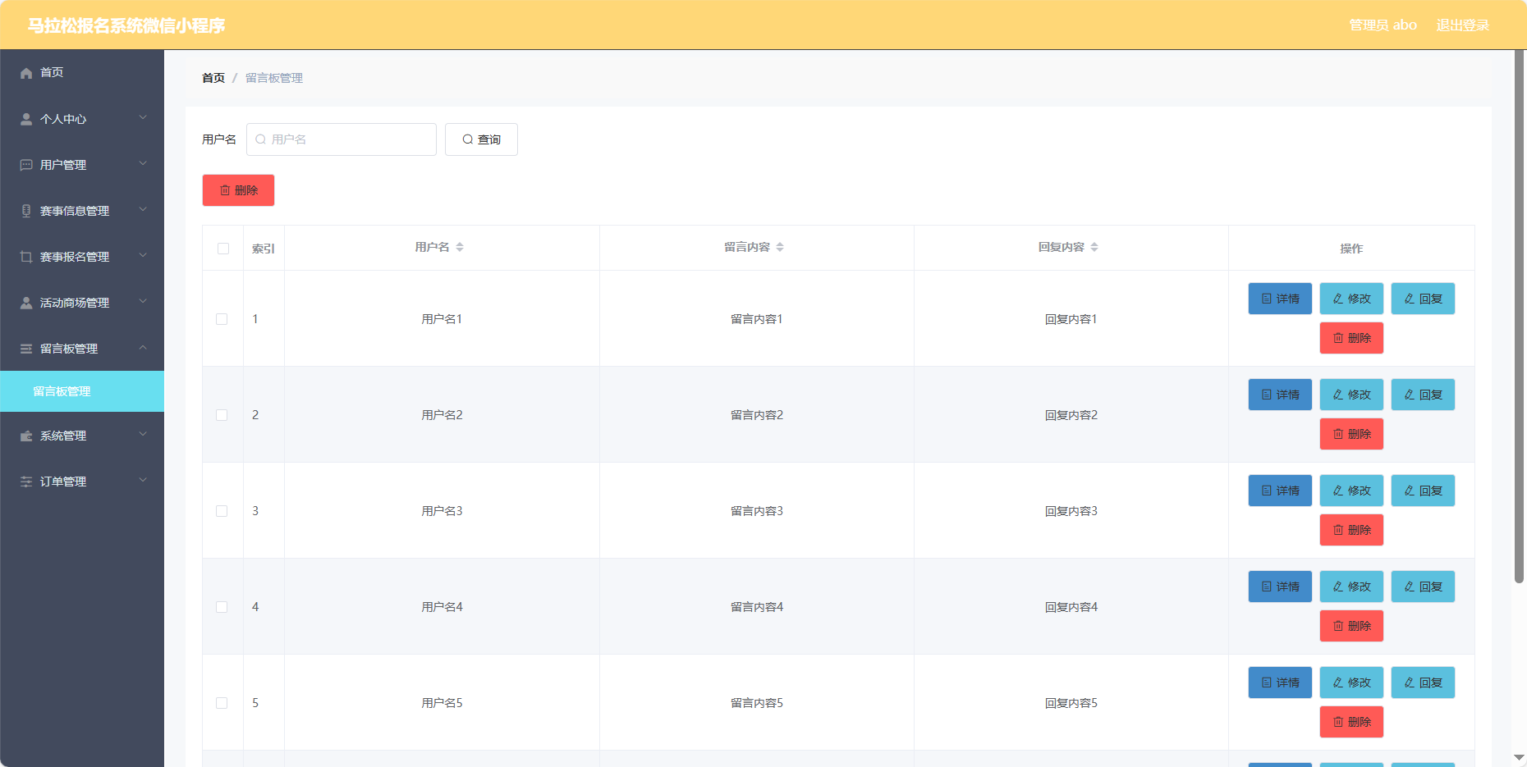1527x767 pixels.
Task: Delete the 用户名2 row
Action: pos(1351,434)
